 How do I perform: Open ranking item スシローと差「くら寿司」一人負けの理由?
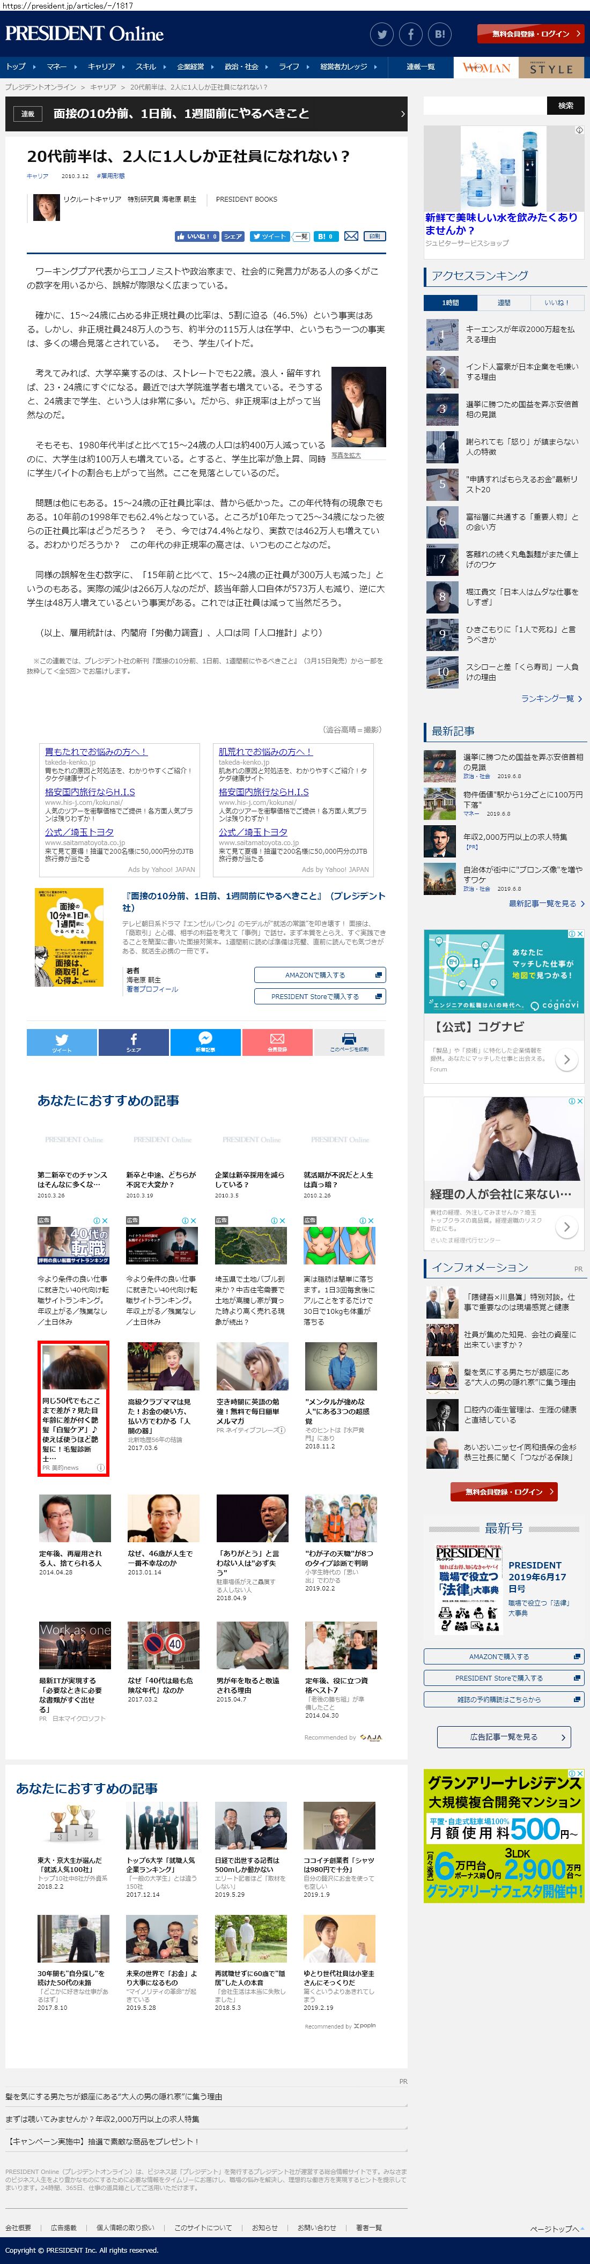coord(505,671)
